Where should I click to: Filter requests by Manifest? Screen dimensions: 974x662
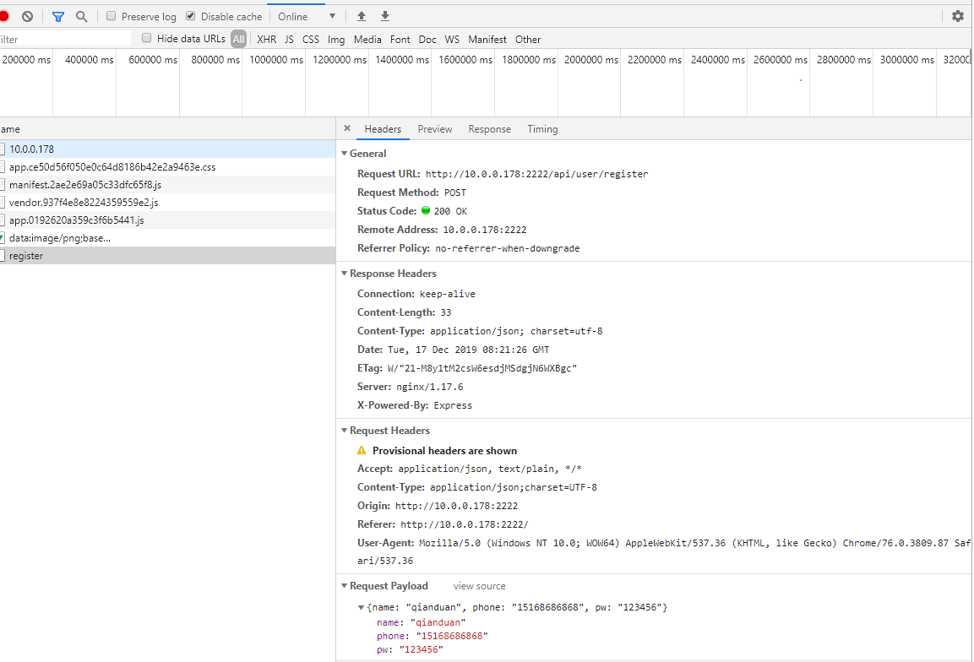tap(487, 39)
